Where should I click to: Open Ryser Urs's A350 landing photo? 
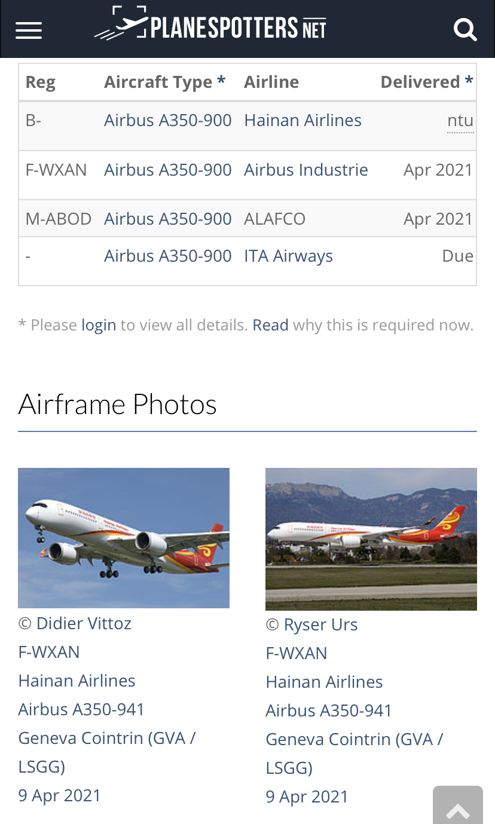[x=371, y=538]
